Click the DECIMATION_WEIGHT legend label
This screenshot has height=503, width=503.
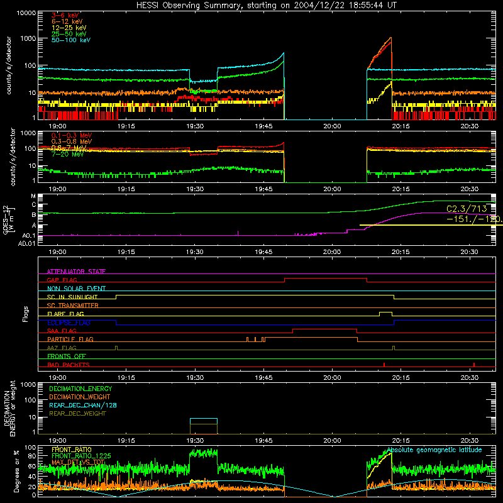coord(80,397)
